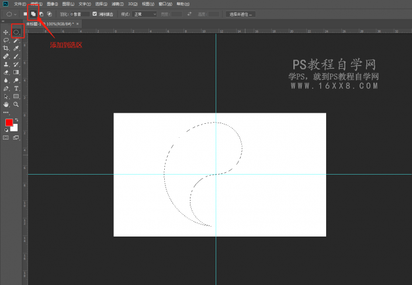This screenshot has width=412, height=285.
Task: Select the Zoom tool
Action: click(x=16, y=105)
